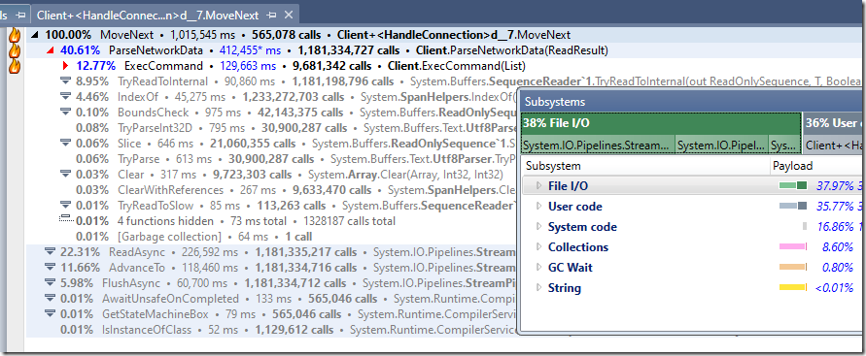Expand the 11.66% AdvanceTo node

(51, 268)
